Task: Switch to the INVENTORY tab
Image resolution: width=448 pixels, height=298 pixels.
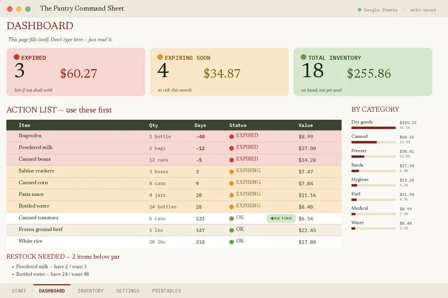Action: [x=91, y=291]
